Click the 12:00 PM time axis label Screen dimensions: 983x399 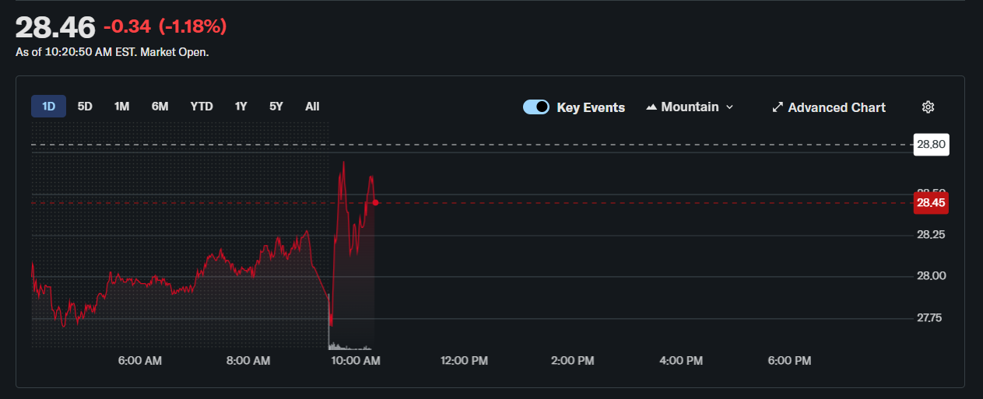coord(464,361)
